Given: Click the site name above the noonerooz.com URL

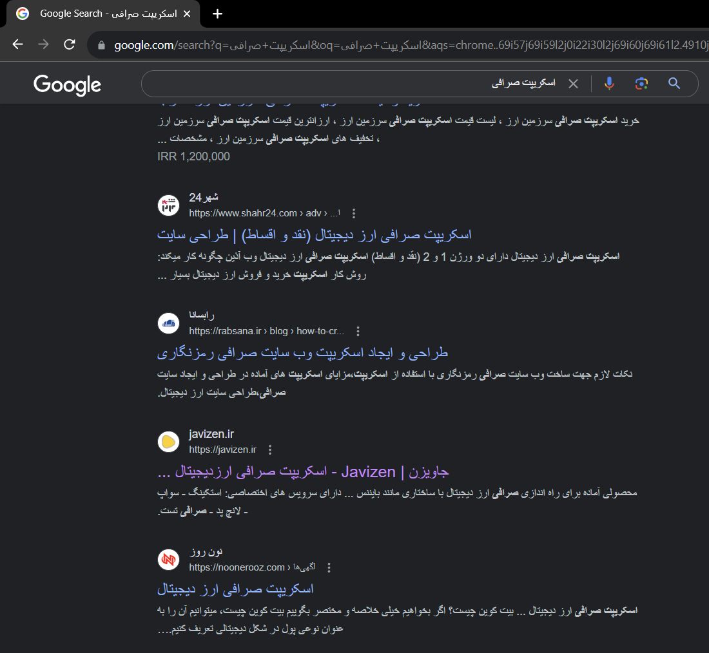Looking at the screenshot, I should 206,552.
